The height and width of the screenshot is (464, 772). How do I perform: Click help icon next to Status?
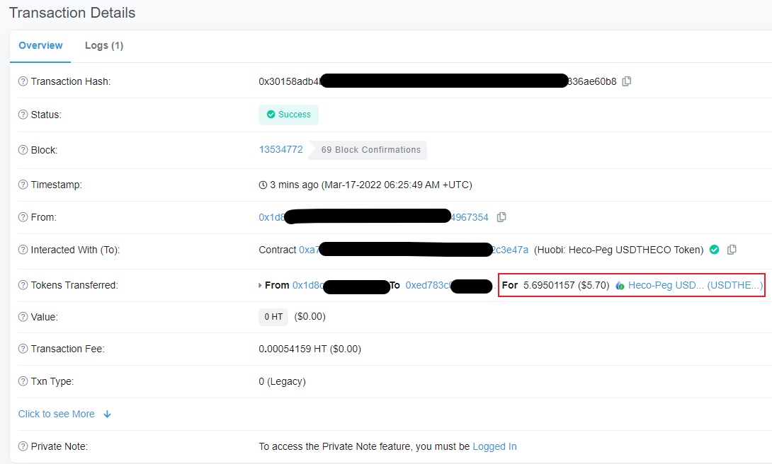[23, 115]
